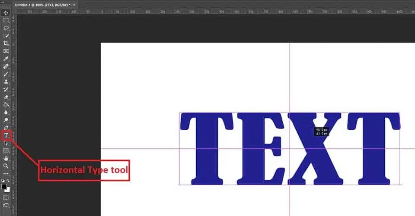The height and width of the screenshot is (216, 415).
Task: Close the Untitled-1 document tab
Action: pyautogui.click(x=74, y=5)
